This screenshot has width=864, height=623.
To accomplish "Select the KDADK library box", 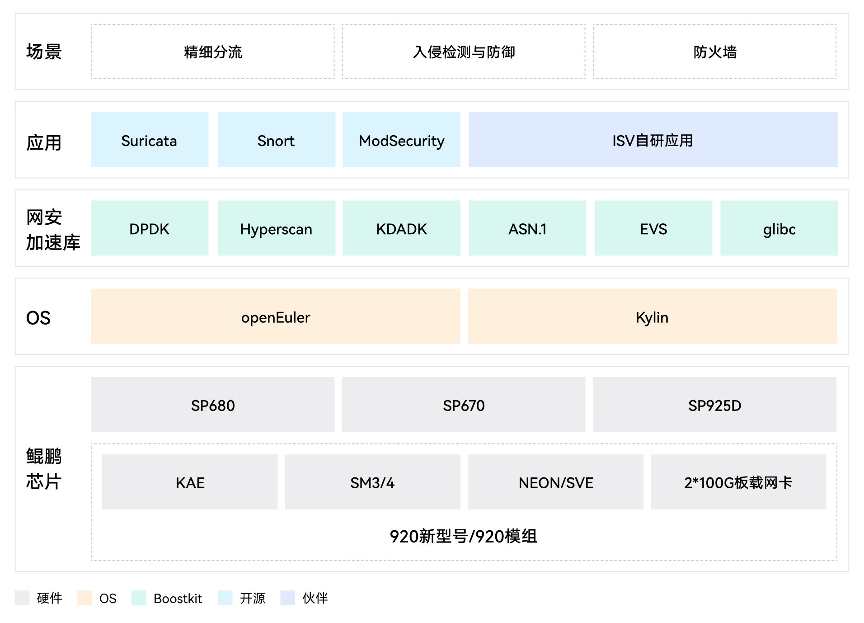I will click(x=401, y=228).
